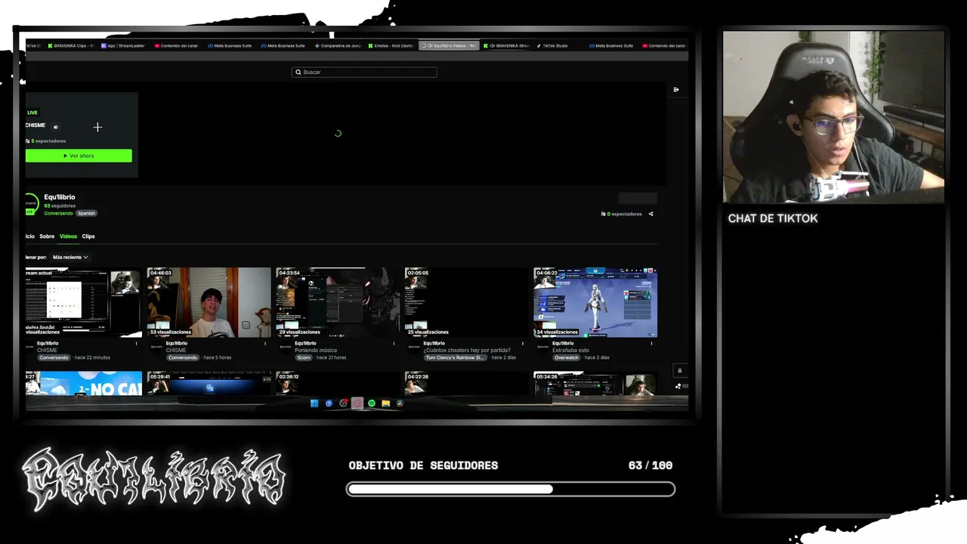Screen dimensions: 967x544
Task: Switch to Comparativa de Juegos browser tab
Action: (338, 45)
